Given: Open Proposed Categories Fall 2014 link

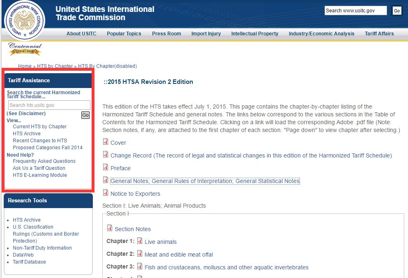Looking at the screenshot, I should click(x=48, y=148).
